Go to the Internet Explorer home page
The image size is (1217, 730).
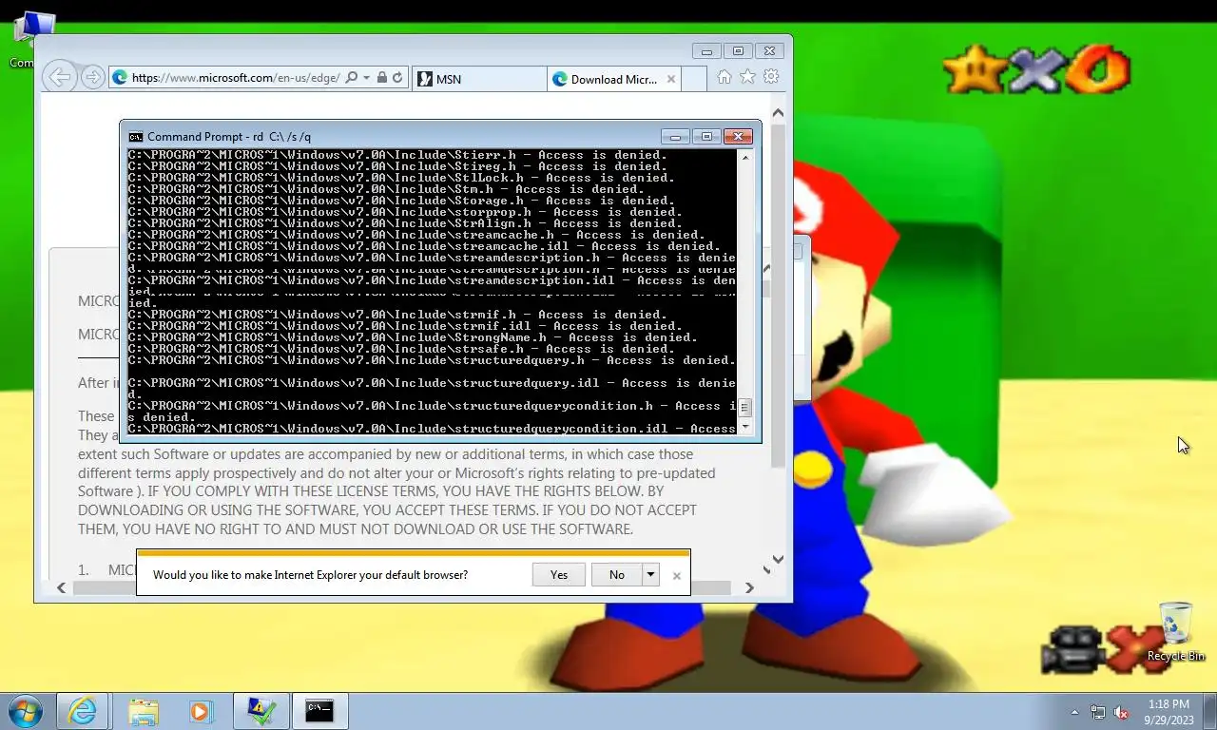(724, 77)
